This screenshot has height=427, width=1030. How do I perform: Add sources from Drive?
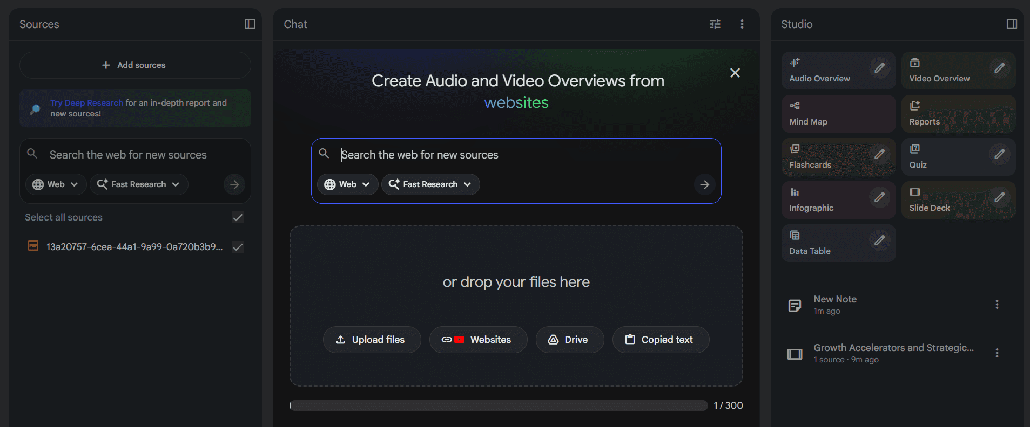click(570, 340)
